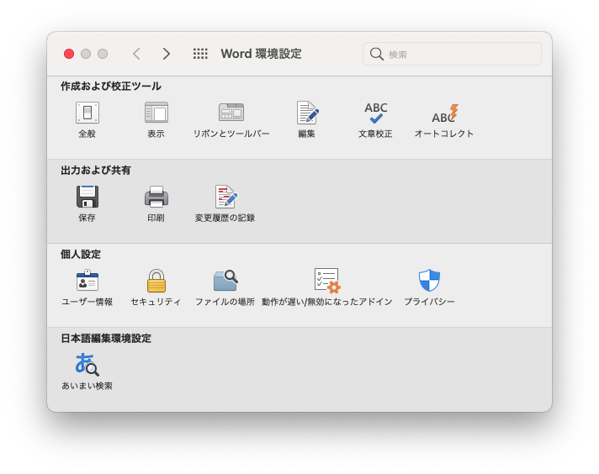Open the 表示 (View) preferences icon
The width and height of the screenshot is (599, 474).
click(x=156, y=113)
